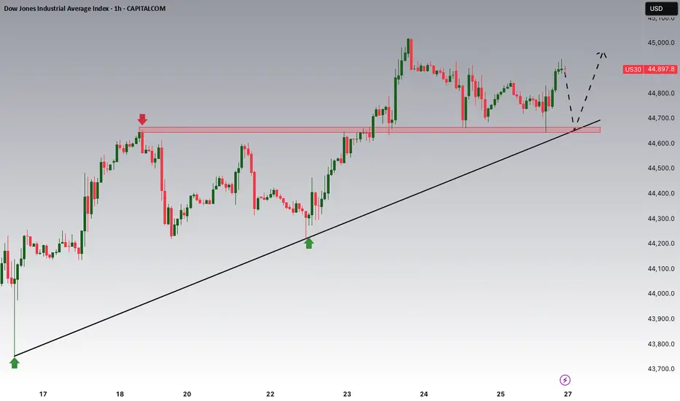
Task: Click date 23 on the time axis
Action: click(x=347, y=394)
